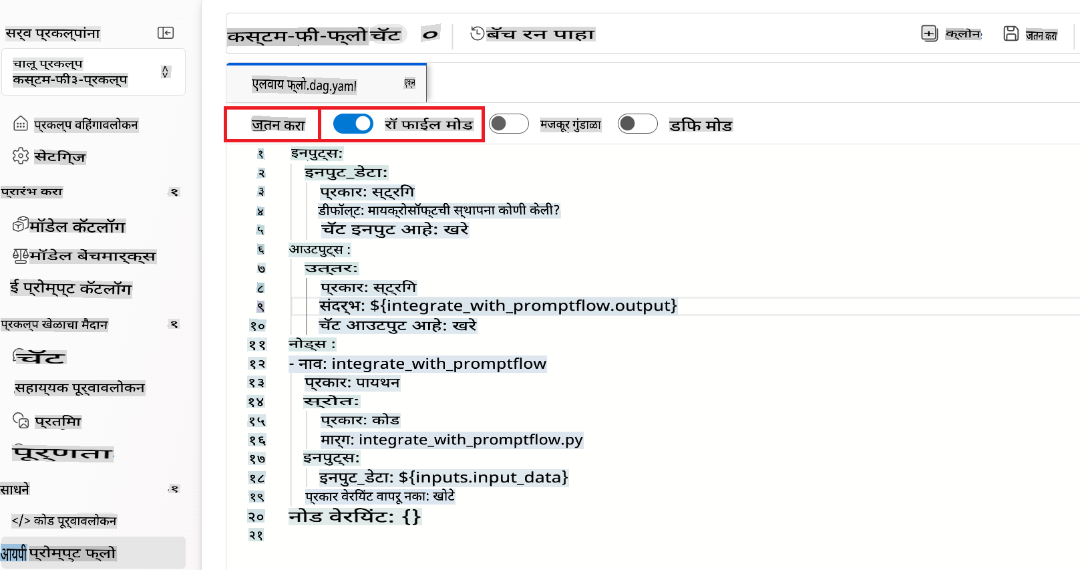Viewport: 1080px width, 570px height.
Task: Edit flow name with the pencil icon
Action: pos(431,33)
